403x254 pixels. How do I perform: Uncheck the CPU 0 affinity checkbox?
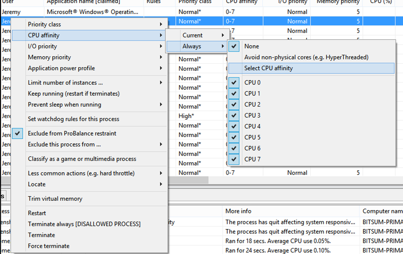click(x=234, y=82)
